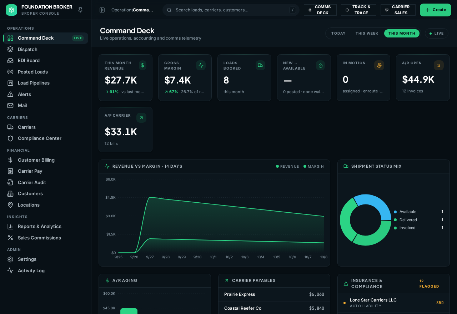Click the Operations breadcrumb link
Viewport: 457px width, 314px height.
(x=122, y=10)
